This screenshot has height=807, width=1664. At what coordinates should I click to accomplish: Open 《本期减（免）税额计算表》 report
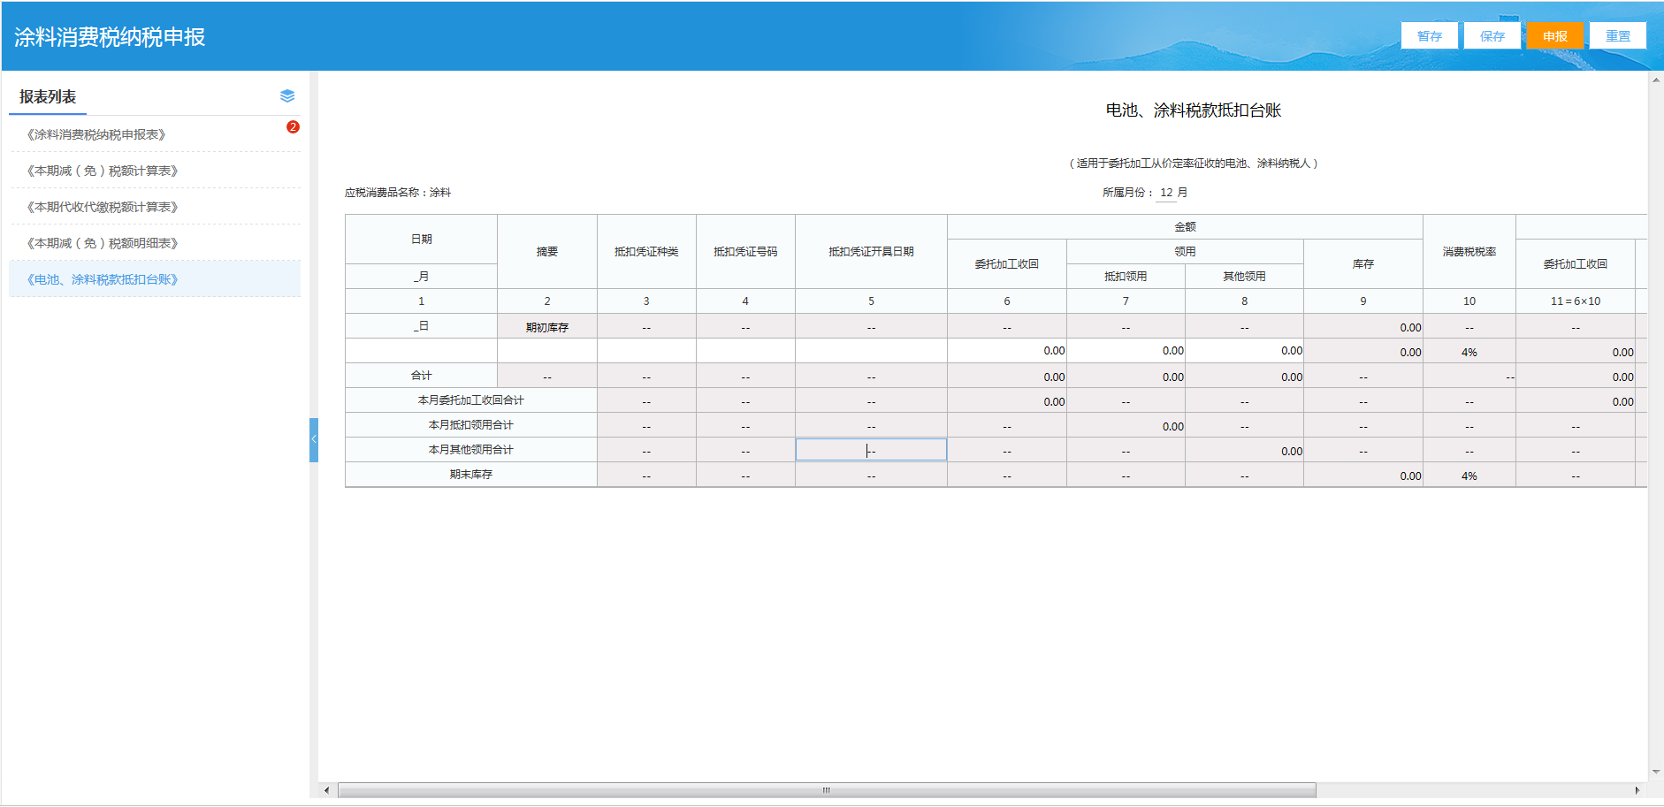coord(103,171)
